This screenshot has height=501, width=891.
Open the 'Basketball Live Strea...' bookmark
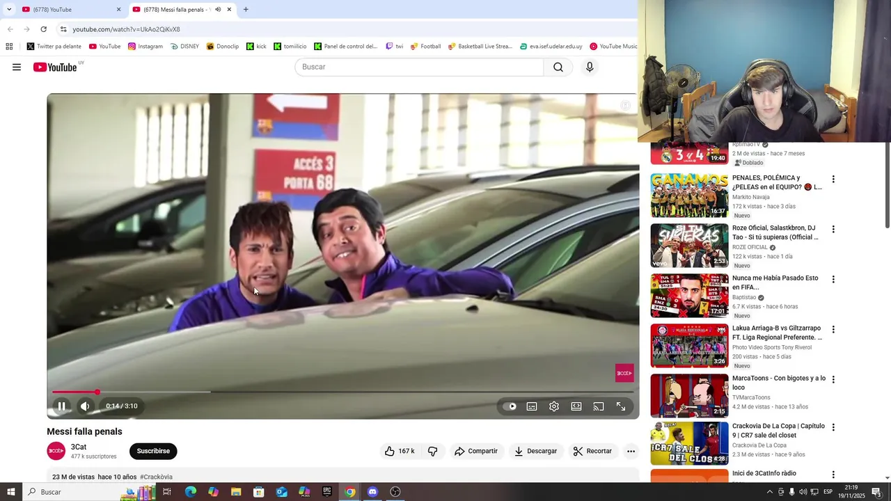[480, 47]
